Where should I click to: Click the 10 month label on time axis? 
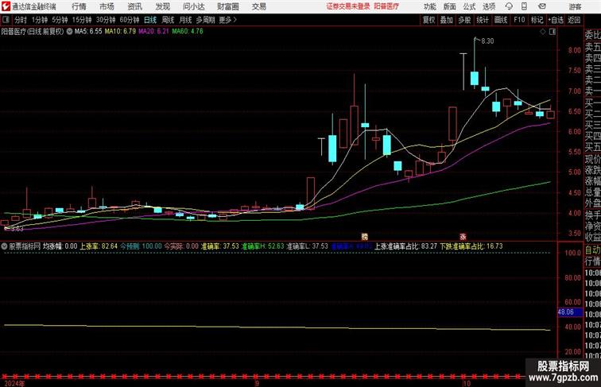[x=466, y=383]
